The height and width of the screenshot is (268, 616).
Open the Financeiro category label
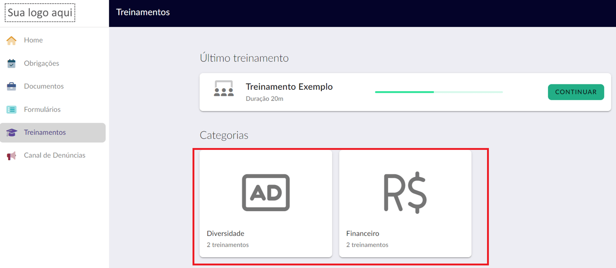(x=363, y=234)
